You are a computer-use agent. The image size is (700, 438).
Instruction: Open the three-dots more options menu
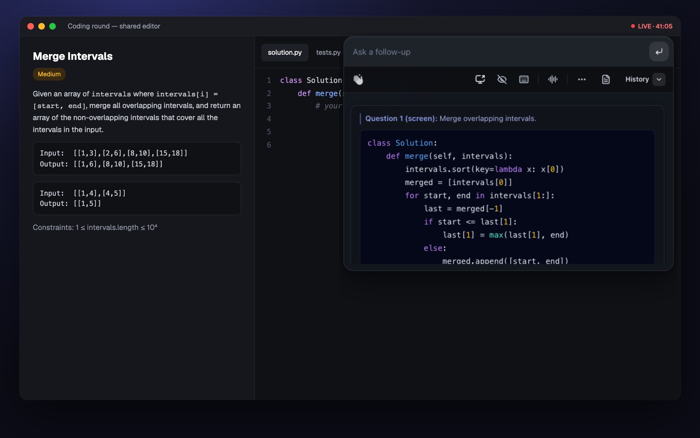click(x=582, y=79)
